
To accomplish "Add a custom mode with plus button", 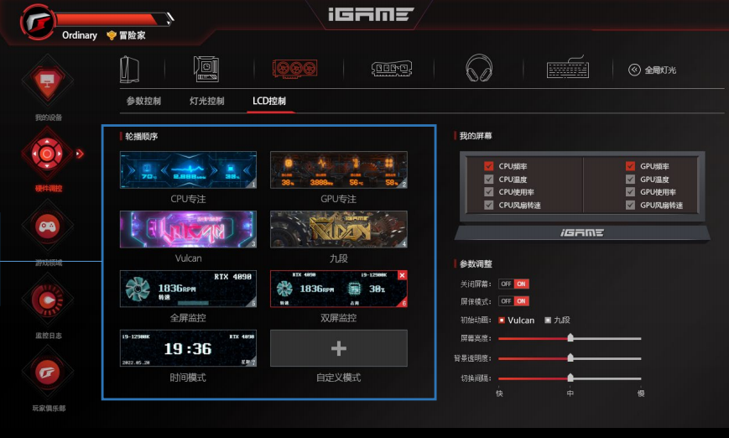I will click(x=338, y=347).
